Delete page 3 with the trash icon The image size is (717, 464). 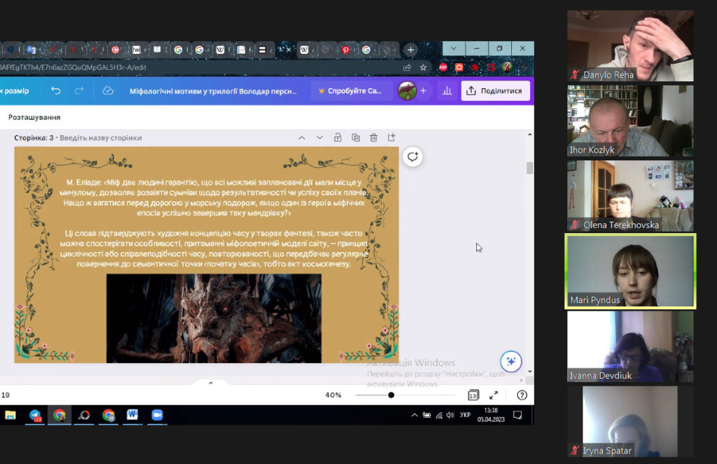[374, 138]
